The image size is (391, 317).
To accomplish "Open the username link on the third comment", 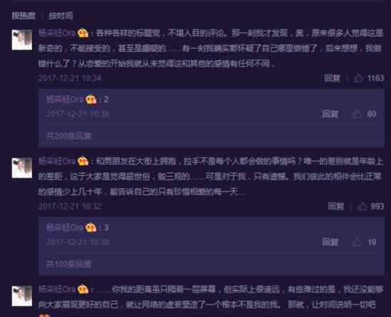I will pyautogui.click(x=56, y=289).
